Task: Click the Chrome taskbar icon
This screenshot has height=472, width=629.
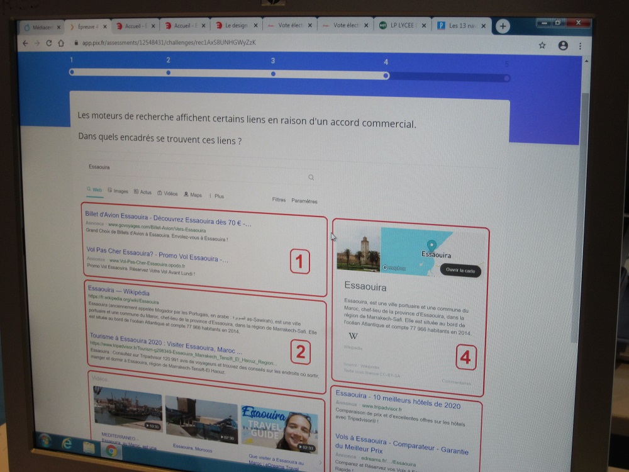Action: point(111,451)
